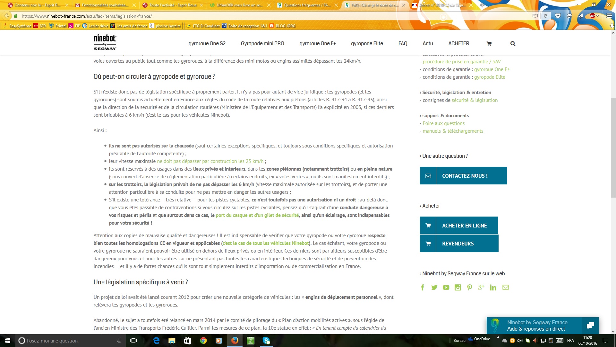
Task: Open piscine horaire bookmark
Action: coord(165,26)
